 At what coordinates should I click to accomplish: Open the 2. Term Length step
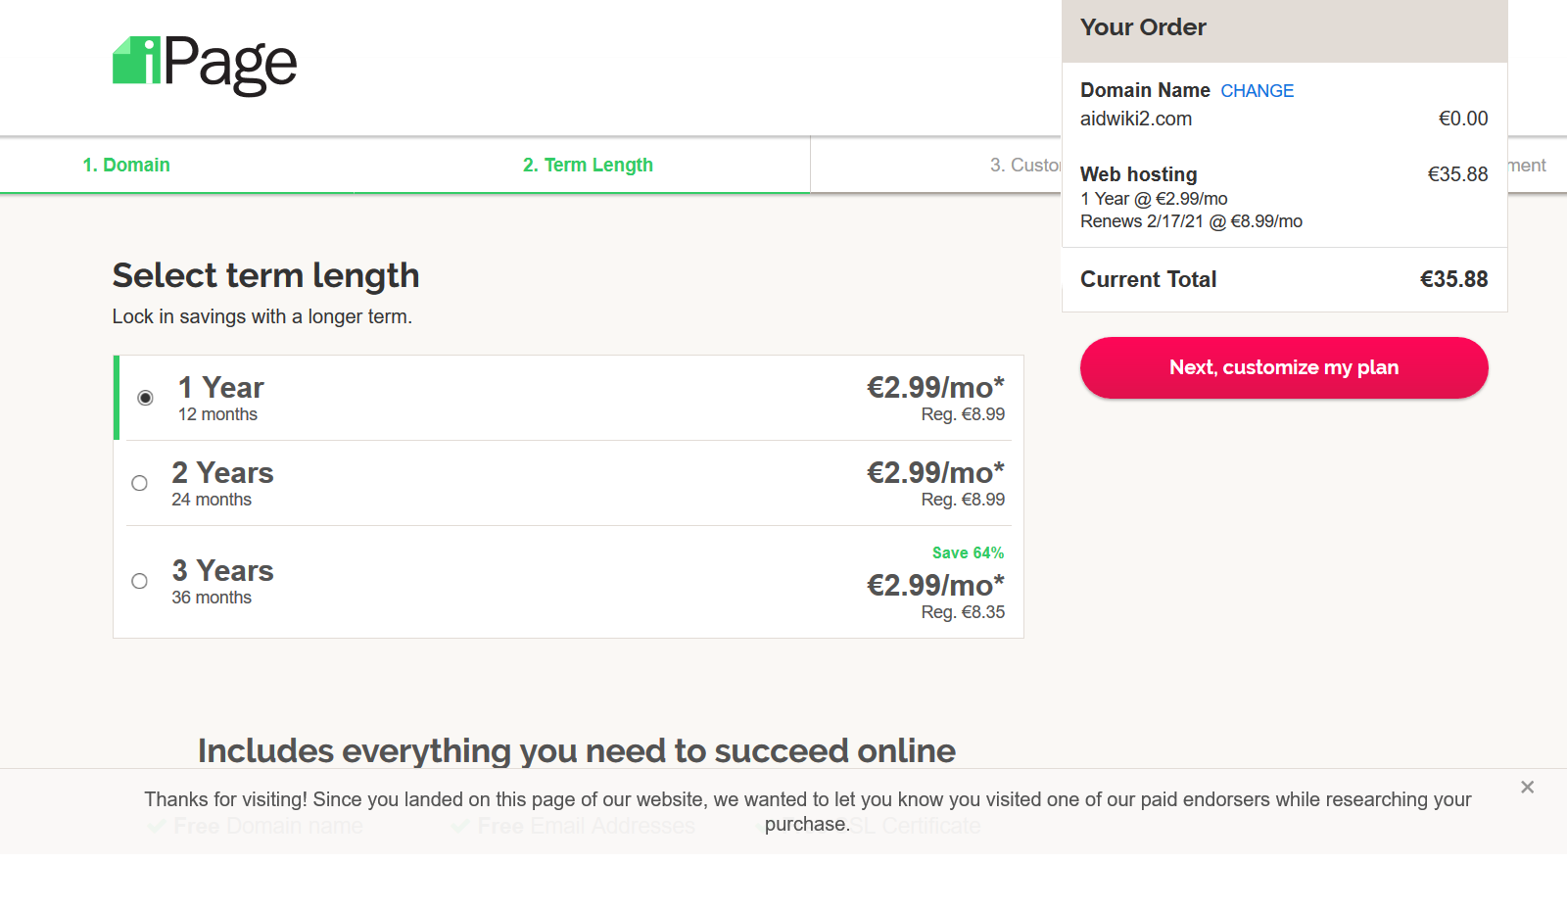(x=588, y=166)
